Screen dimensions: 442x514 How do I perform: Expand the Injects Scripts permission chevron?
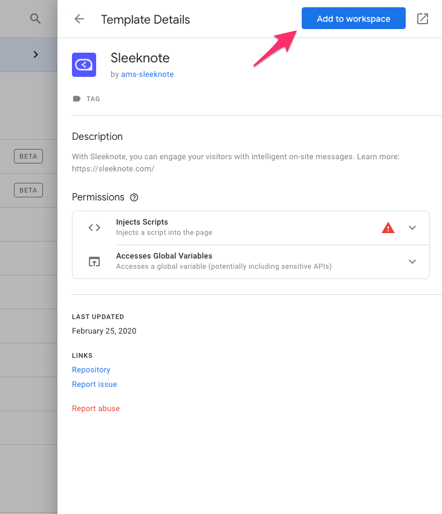pyautogui.click(x=412, y=228)
